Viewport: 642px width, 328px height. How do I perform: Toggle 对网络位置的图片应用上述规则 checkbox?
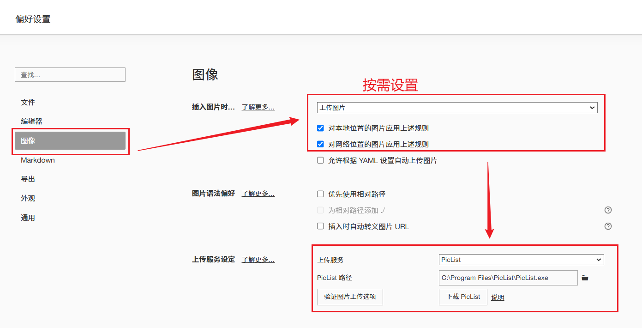[320, 144]
